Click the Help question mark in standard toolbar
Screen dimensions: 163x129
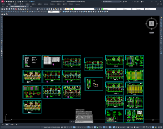pyautogui.click(x=61, y=9)
